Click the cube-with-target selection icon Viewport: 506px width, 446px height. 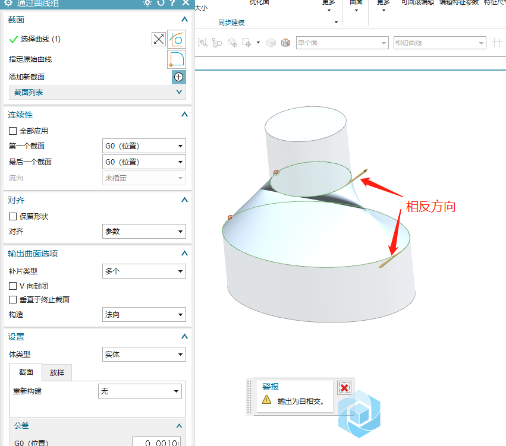232,43
